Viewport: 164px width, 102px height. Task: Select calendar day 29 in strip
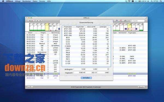tap(141, 27)
